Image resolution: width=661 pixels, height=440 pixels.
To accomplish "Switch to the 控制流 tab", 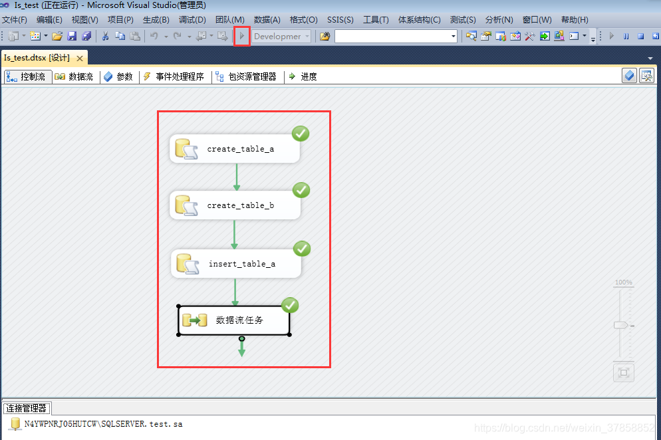I will [x=28, y=76].
